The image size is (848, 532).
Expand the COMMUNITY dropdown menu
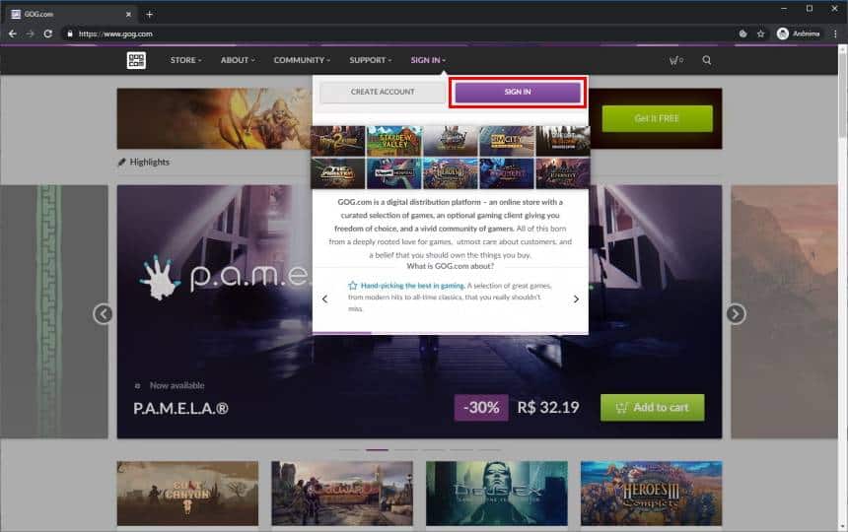coord(302,60)
